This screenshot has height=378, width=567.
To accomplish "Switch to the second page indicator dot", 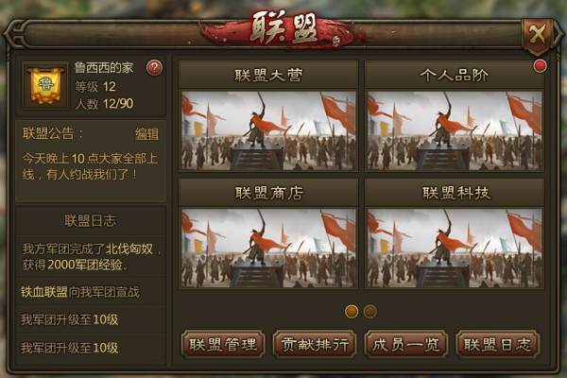I will pos(369,312).
